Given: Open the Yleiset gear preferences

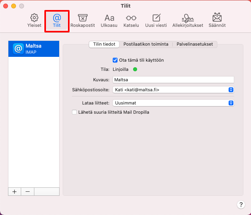Looking at the screenshot, I should 34,20.
